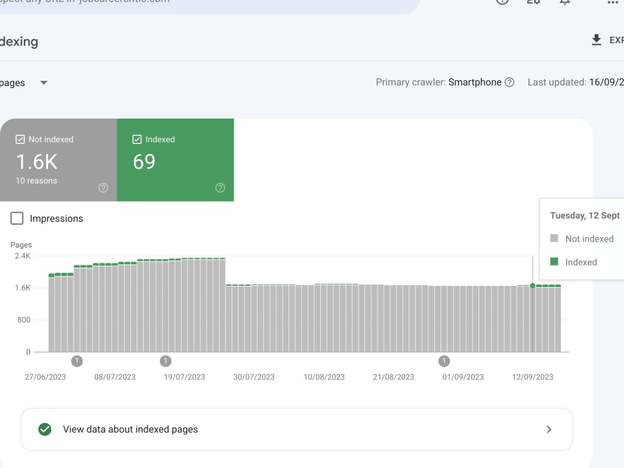Click annotation marker near 27/06/2023

(x=77, y=361)
